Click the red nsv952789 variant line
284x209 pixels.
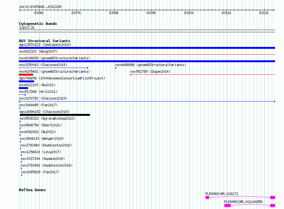pyautogui.click(x=203, y=75)
